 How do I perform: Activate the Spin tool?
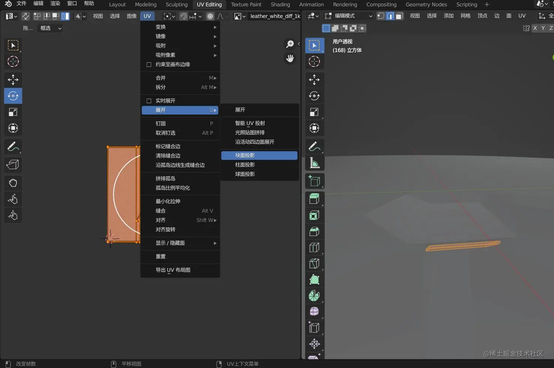click(314, 296)
